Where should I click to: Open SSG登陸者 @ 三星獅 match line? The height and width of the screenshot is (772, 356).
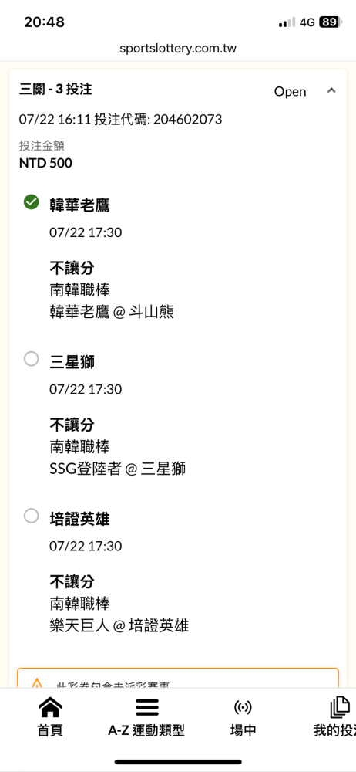[x=118, y=469]
